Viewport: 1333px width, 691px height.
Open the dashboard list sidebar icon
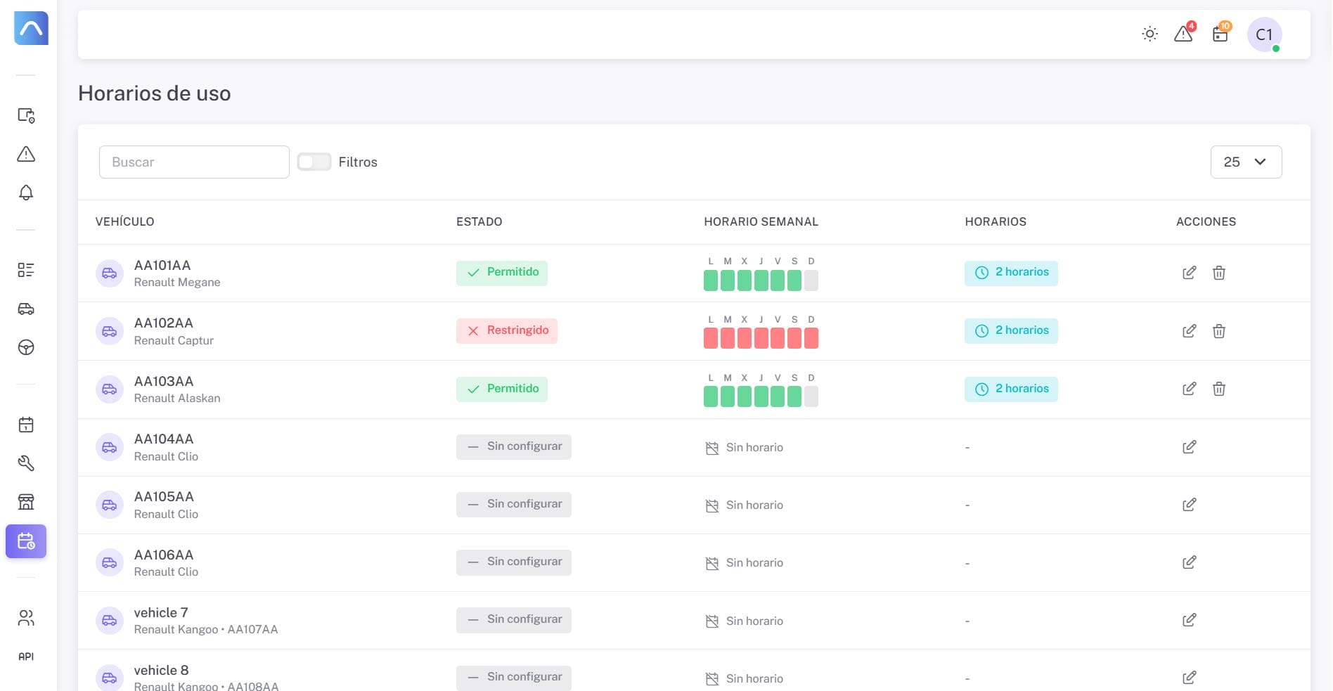coord(26,270)
